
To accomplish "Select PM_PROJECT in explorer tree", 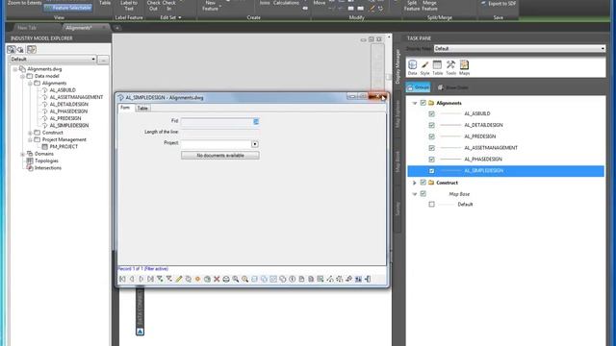I will click(64, 147).
